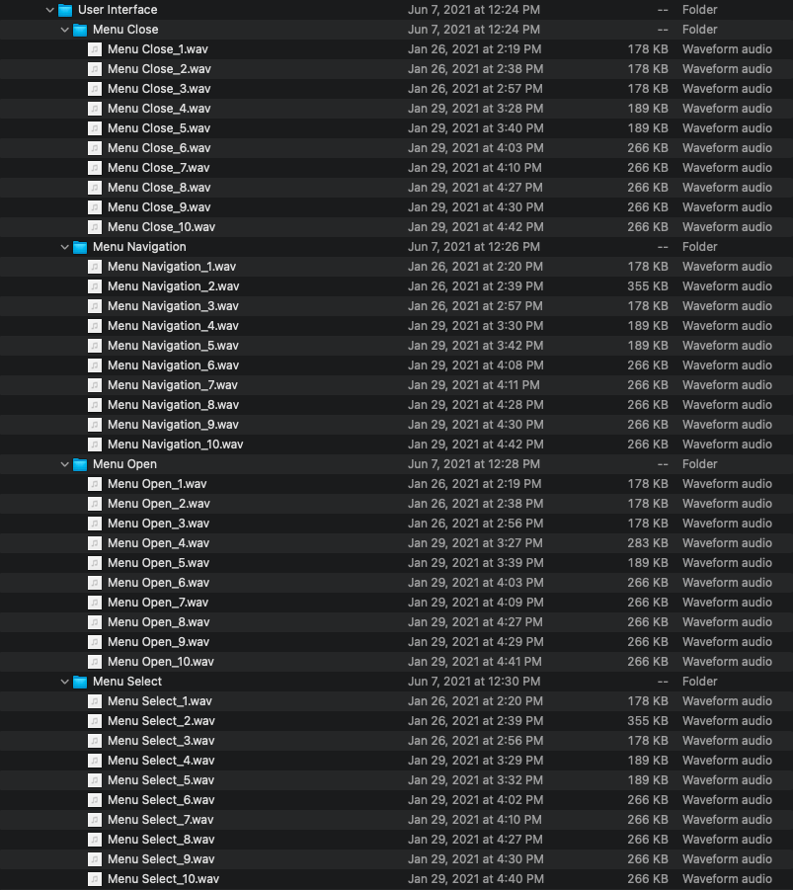This screenshot has height=890, width=793.
Task: Click the Menu Select_10.wav file icon
Action: (x=95, y=879)
